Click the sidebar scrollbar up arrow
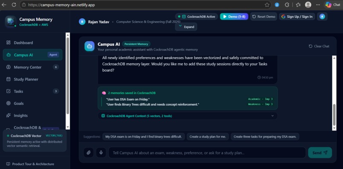 pyautogui.click(x=68, y=35)
